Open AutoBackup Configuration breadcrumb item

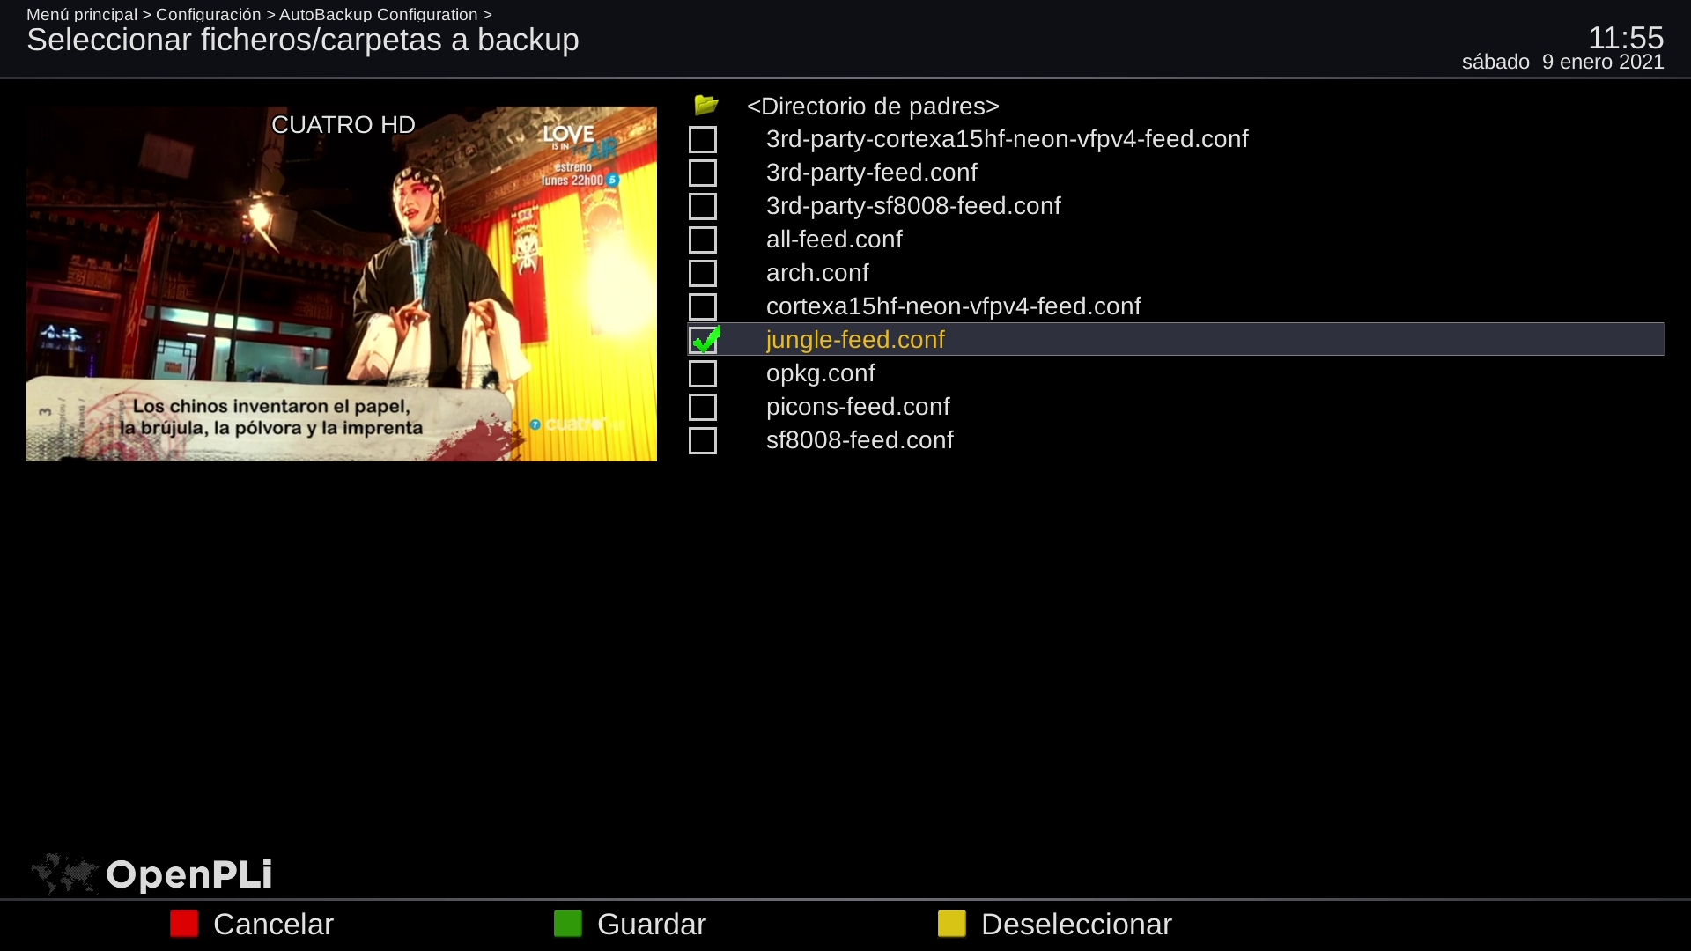point(378,14)
